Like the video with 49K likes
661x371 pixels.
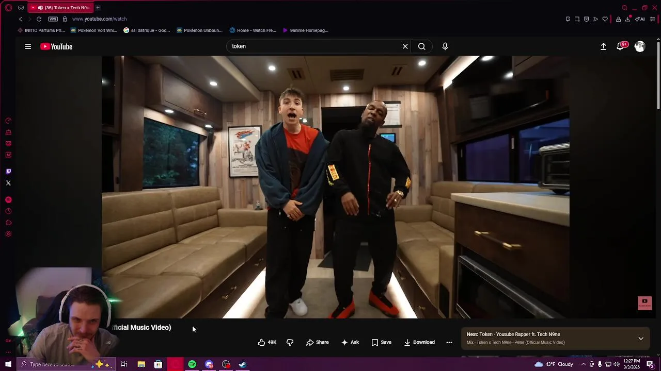click(267, 343)
